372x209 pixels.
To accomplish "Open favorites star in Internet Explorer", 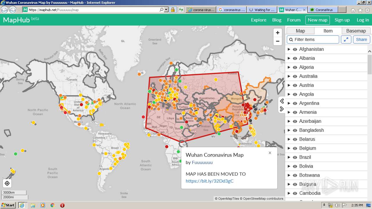I will point(360,10).
